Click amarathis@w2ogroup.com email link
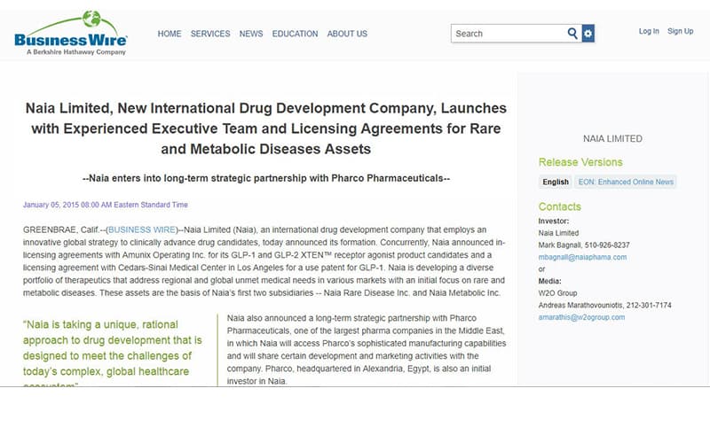710x443 pixels. [581, 317]
